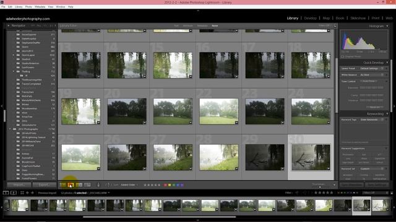Click the Import button
Screen dimensions: 396x222
pyautogui.click(x=19, y=185)
